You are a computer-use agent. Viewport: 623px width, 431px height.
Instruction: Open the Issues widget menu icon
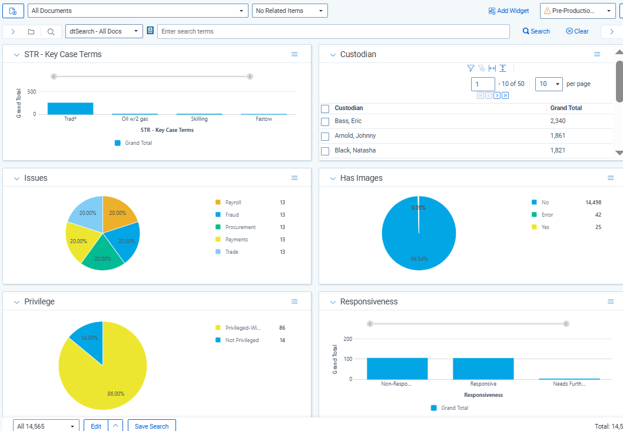(294, 178)
